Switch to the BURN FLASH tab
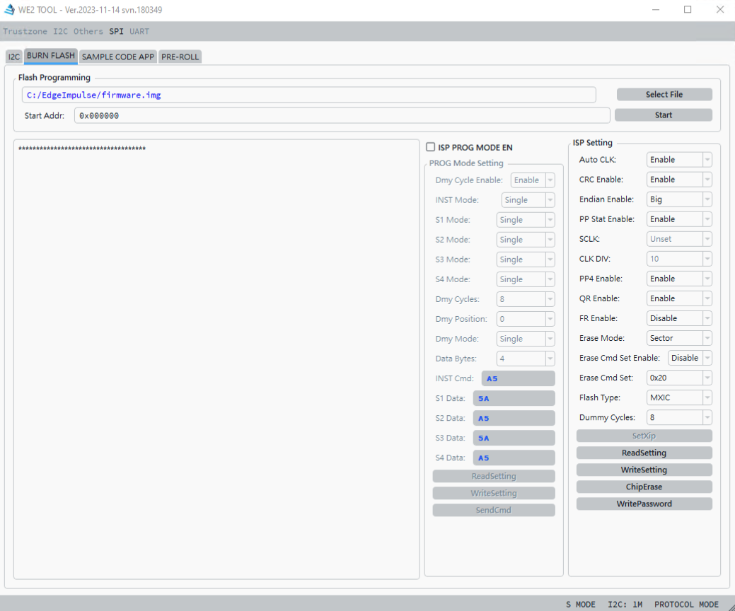The height and width of the screenshot is (611, 735). 51,56
